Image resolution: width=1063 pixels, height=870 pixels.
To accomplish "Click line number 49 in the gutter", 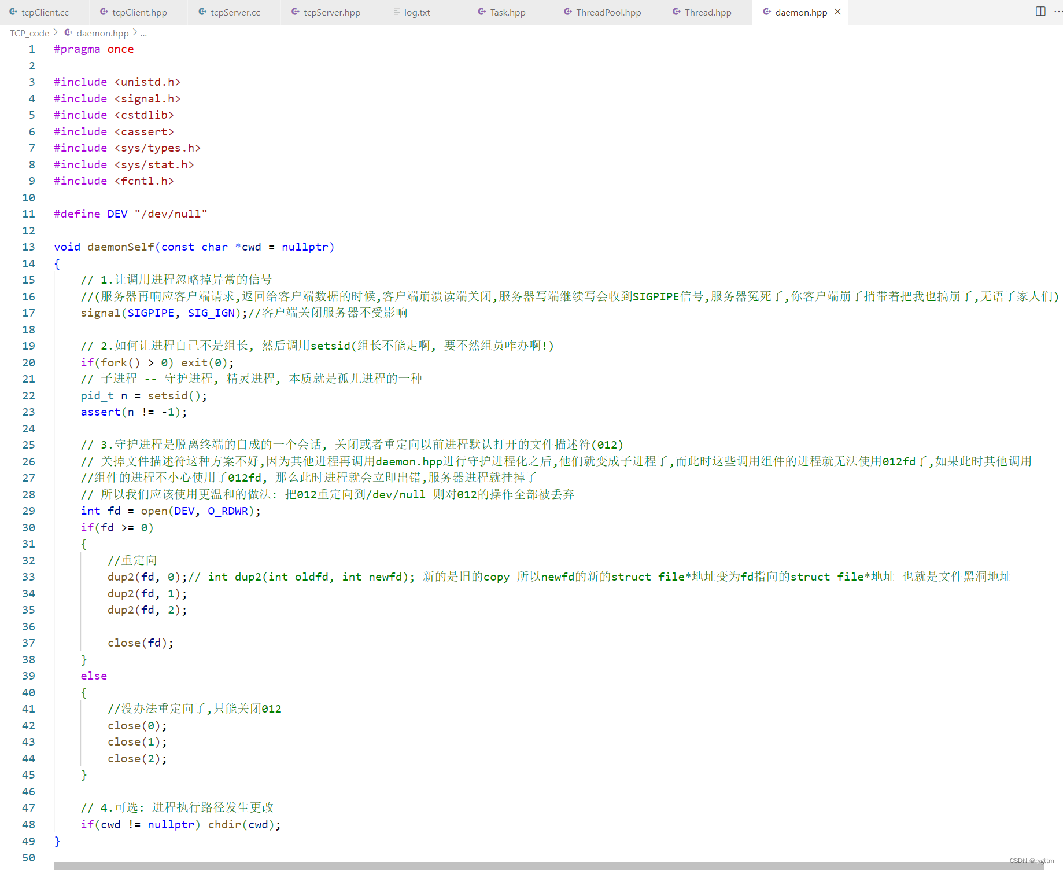I will click(x=29, y=841).
